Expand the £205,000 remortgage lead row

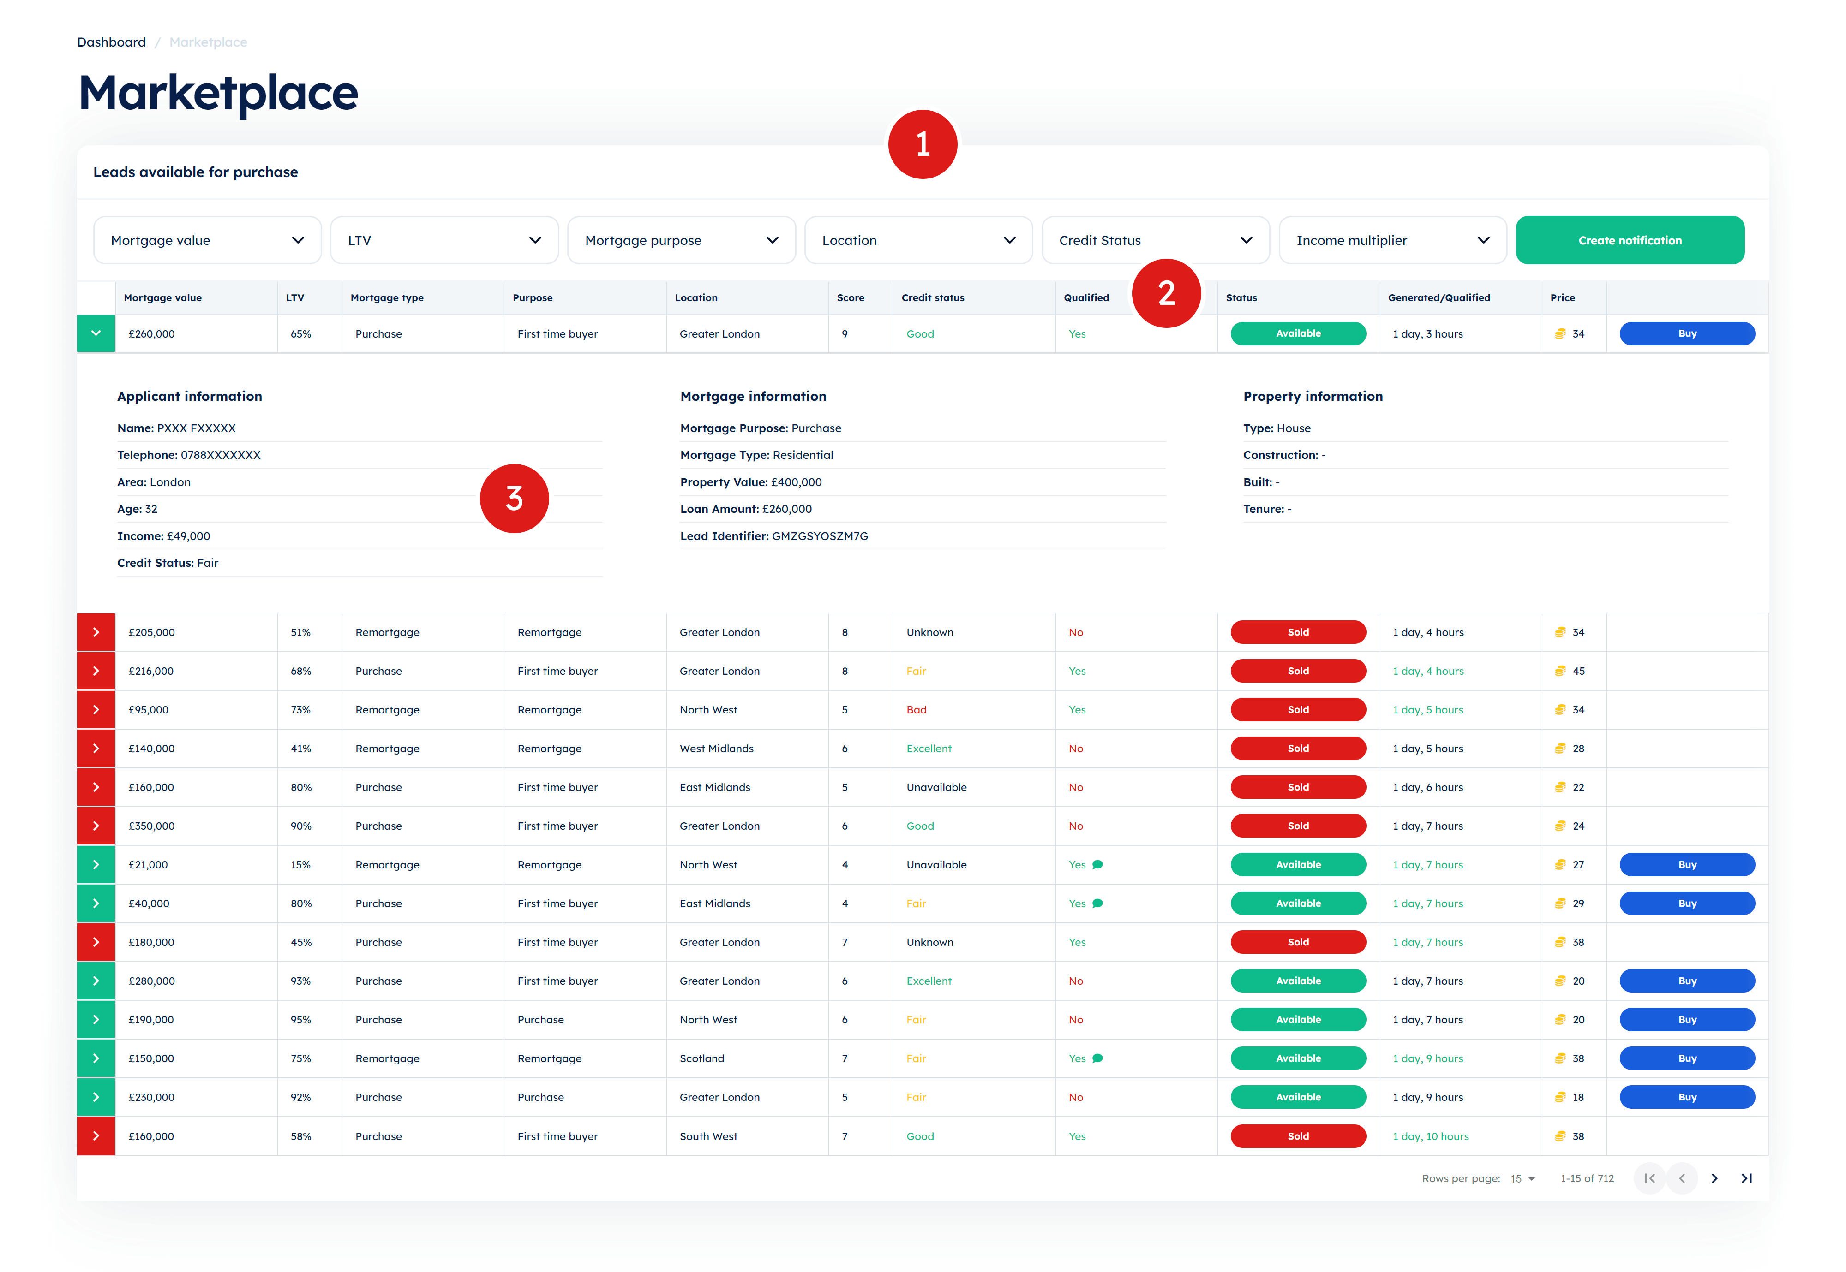[96, 632]
